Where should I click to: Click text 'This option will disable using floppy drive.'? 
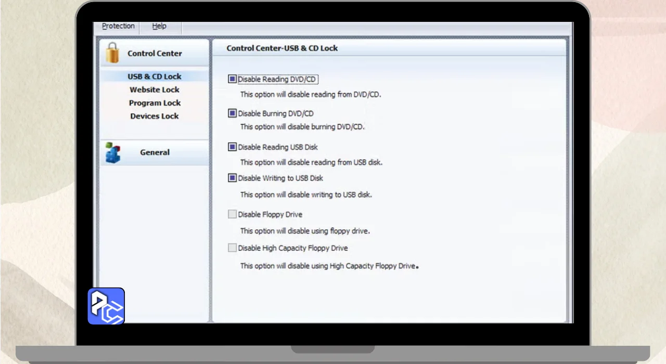(x=305, y=231)
